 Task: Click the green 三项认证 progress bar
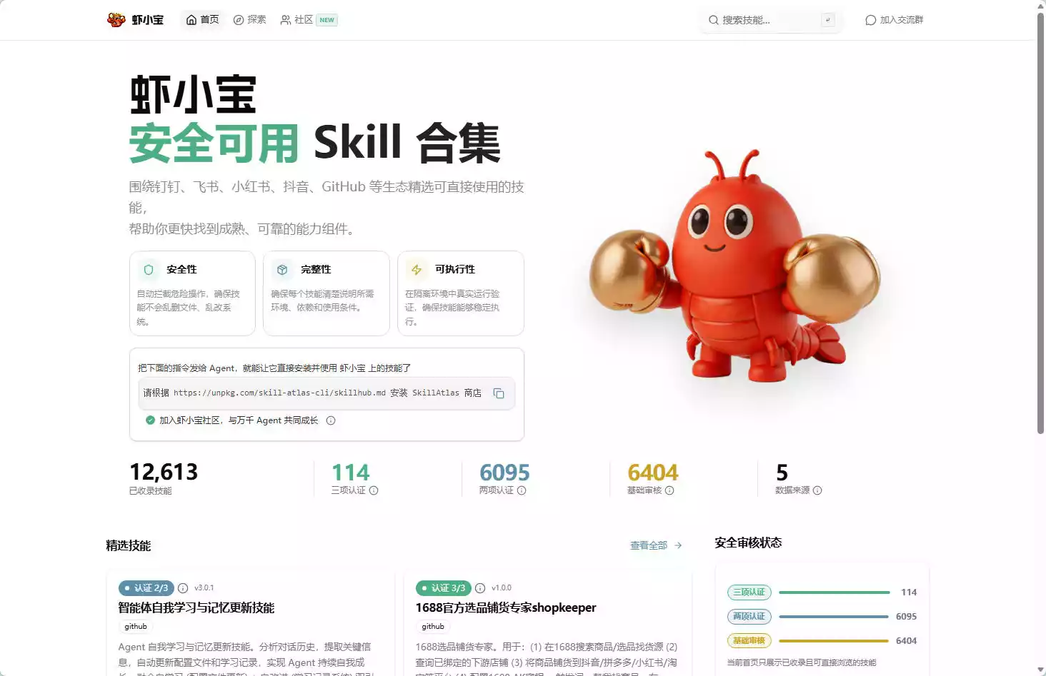(834, 592)
